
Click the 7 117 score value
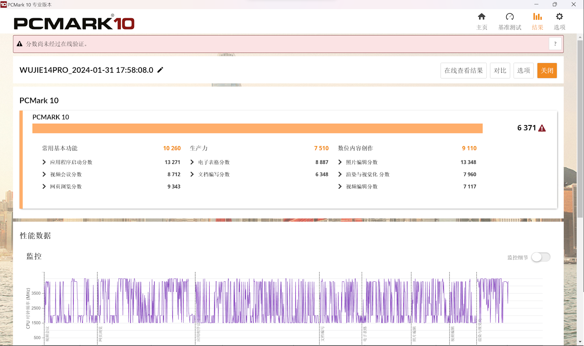[x=470, y=187]
